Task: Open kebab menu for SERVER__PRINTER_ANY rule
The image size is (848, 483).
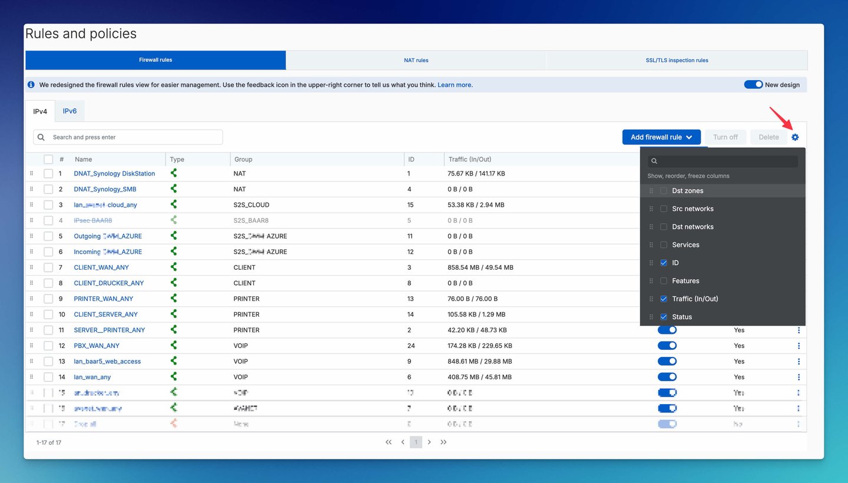Action: [799, 330]
